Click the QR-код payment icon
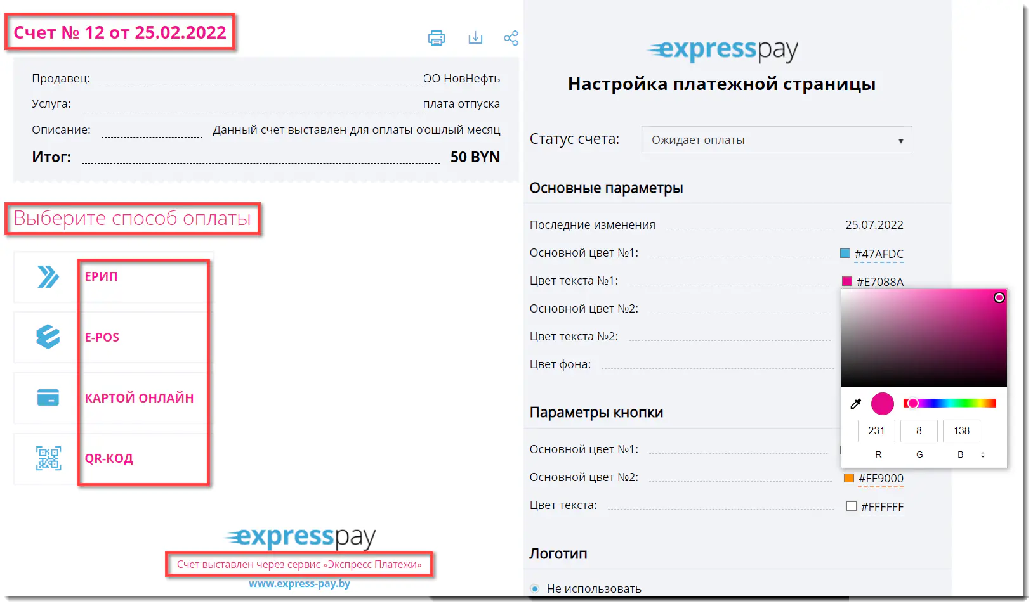This screenshot has height=606, width=1033. [x=48, y=458]
